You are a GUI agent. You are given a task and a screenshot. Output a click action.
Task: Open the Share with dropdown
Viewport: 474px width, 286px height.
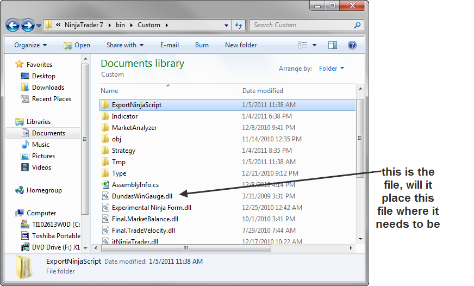[x=125, y=45]
